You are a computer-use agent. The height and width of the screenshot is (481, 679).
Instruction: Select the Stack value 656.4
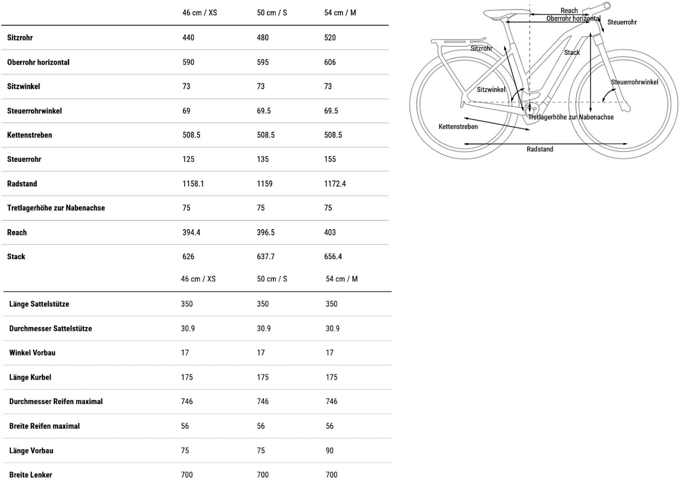333,256
